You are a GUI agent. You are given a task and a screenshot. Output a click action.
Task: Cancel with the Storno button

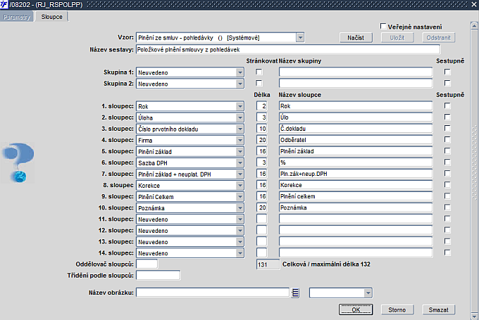point(397,309)
